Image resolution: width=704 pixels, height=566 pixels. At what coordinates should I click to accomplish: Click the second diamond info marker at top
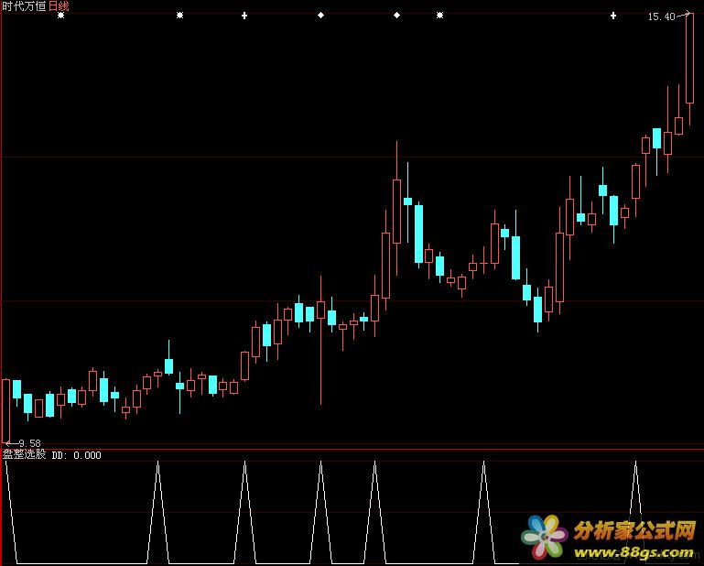click(396, 16)
